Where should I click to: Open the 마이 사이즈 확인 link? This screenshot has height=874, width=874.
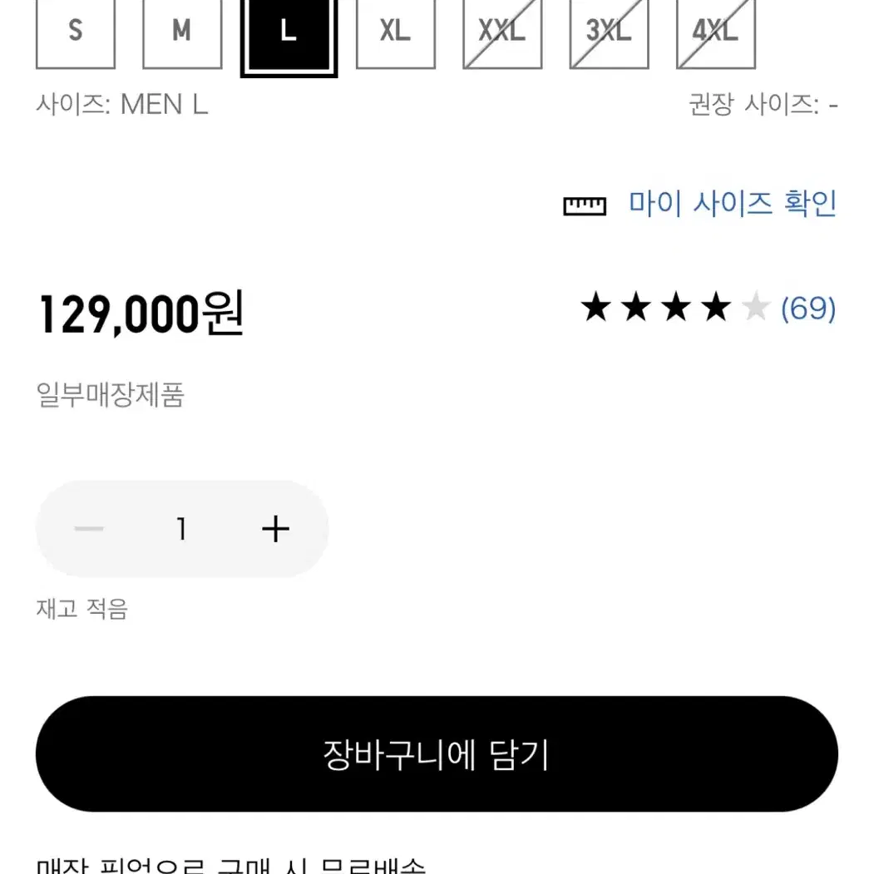tap(733, 204)
